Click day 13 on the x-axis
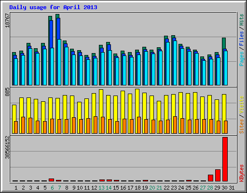This screenshot has width=247, height=193. 101,188
